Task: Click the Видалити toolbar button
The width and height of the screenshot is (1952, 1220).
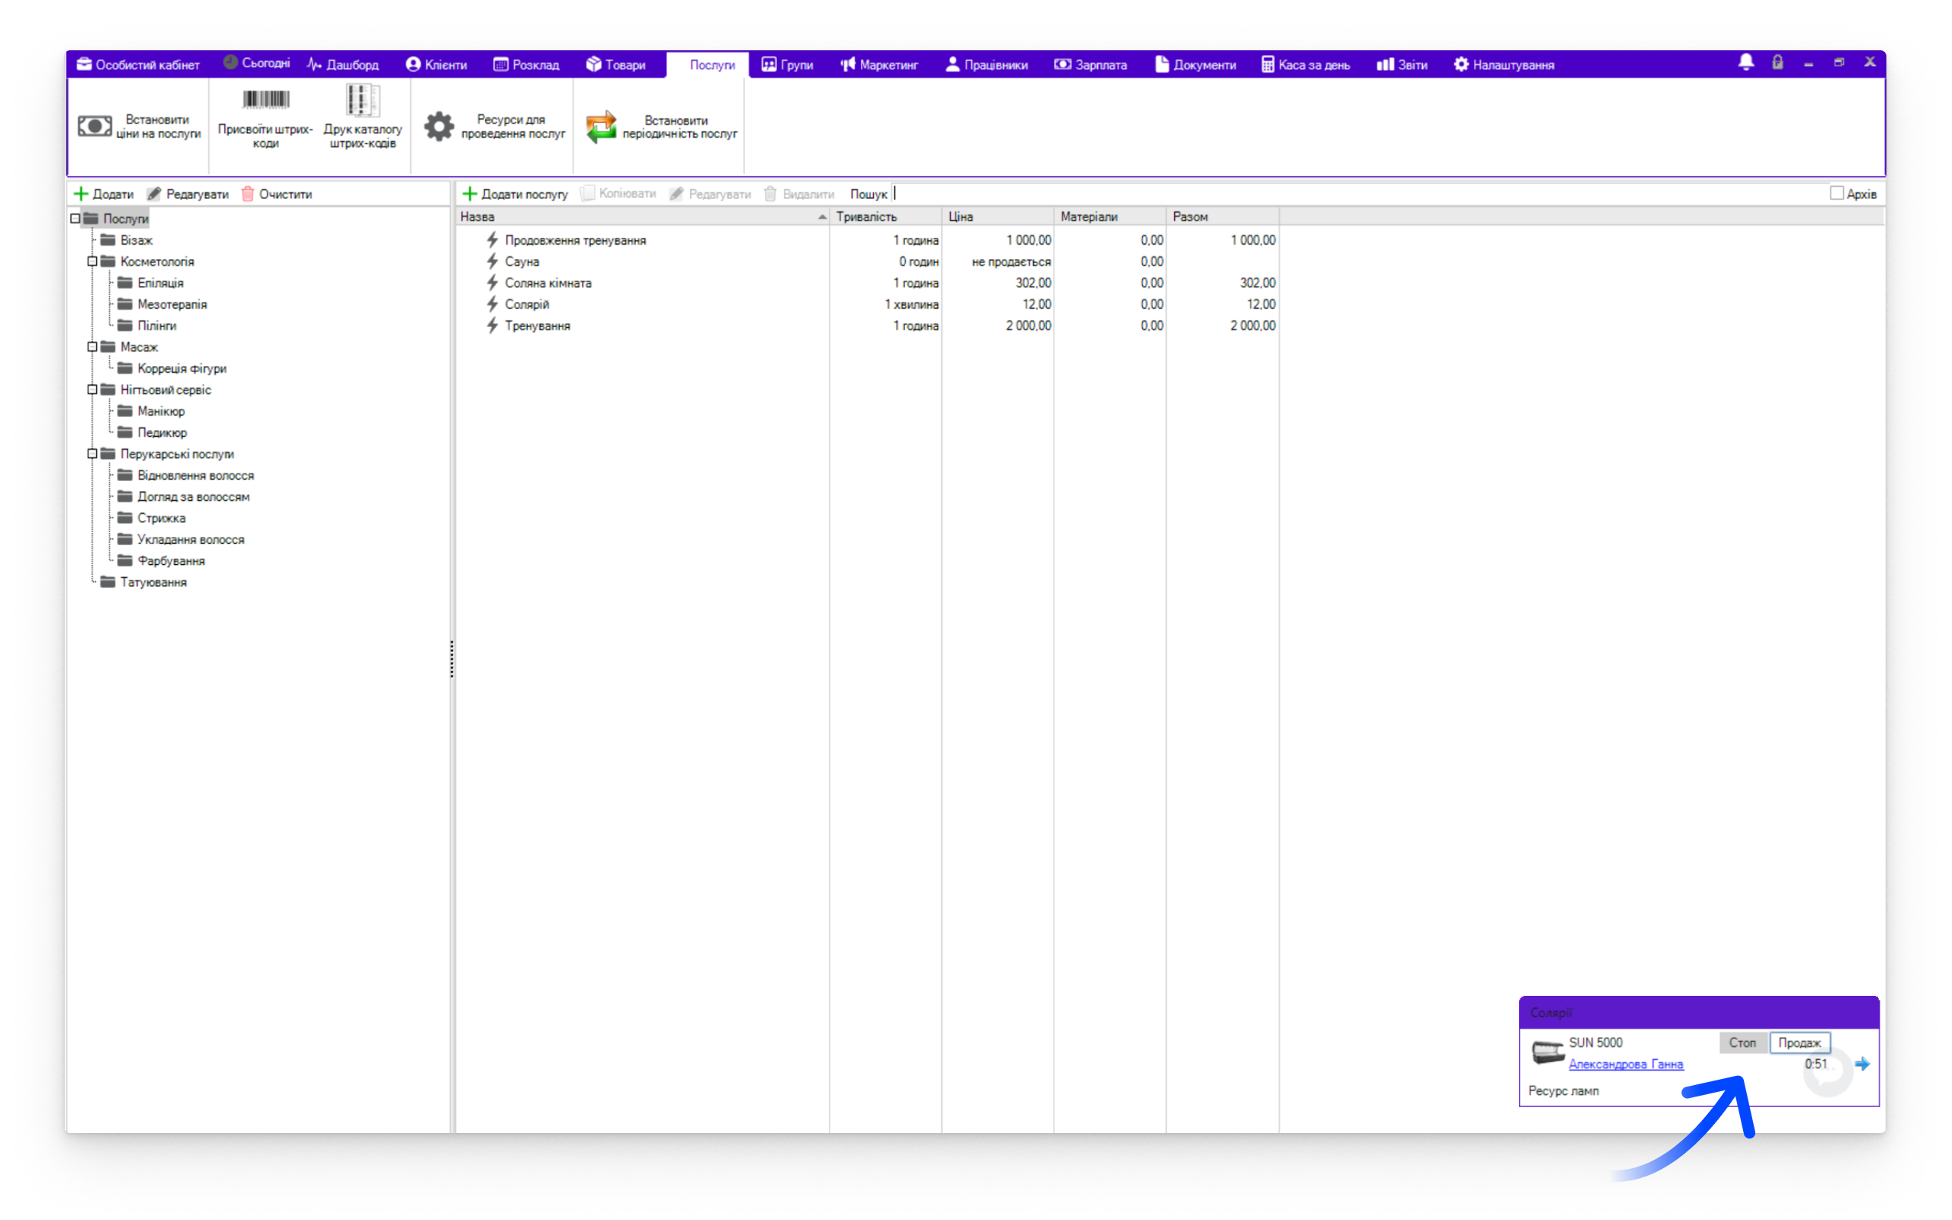Action: click(798, 194)
